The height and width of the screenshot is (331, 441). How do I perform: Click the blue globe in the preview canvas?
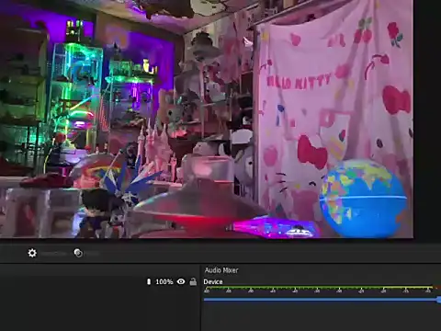point(364,198)
